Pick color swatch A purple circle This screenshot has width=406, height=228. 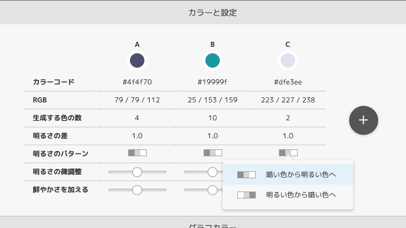[x=137, y=60]
